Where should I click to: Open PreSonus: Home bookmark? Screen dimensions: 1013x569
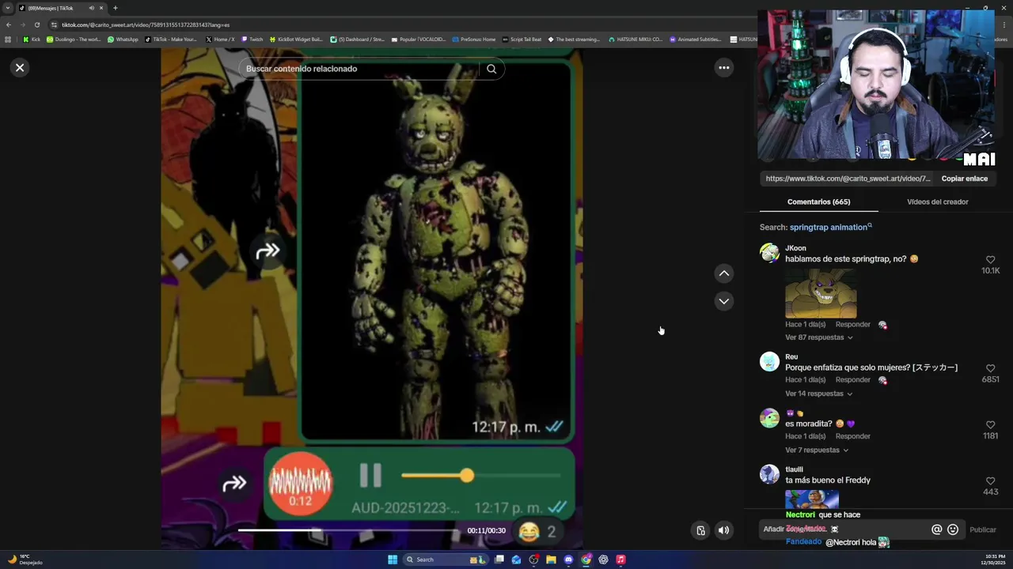pyautogui.click(x=474, y=39)
